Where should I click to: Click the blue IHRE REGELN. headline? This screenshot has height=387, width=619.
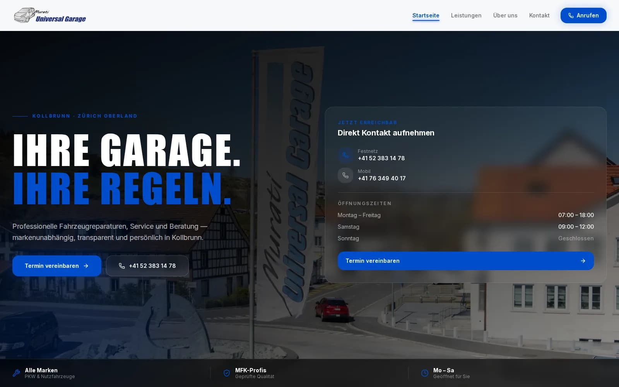122,188
